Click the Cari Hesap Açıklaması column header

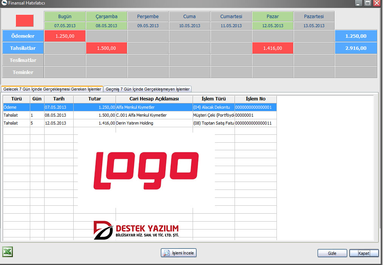tap(154, 99)
